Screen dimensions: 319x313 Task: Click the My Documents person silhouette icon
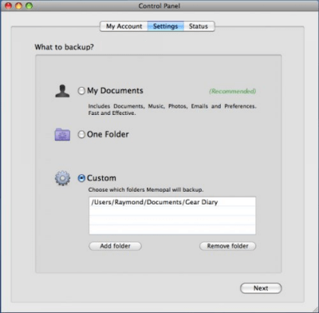[62, 91]
